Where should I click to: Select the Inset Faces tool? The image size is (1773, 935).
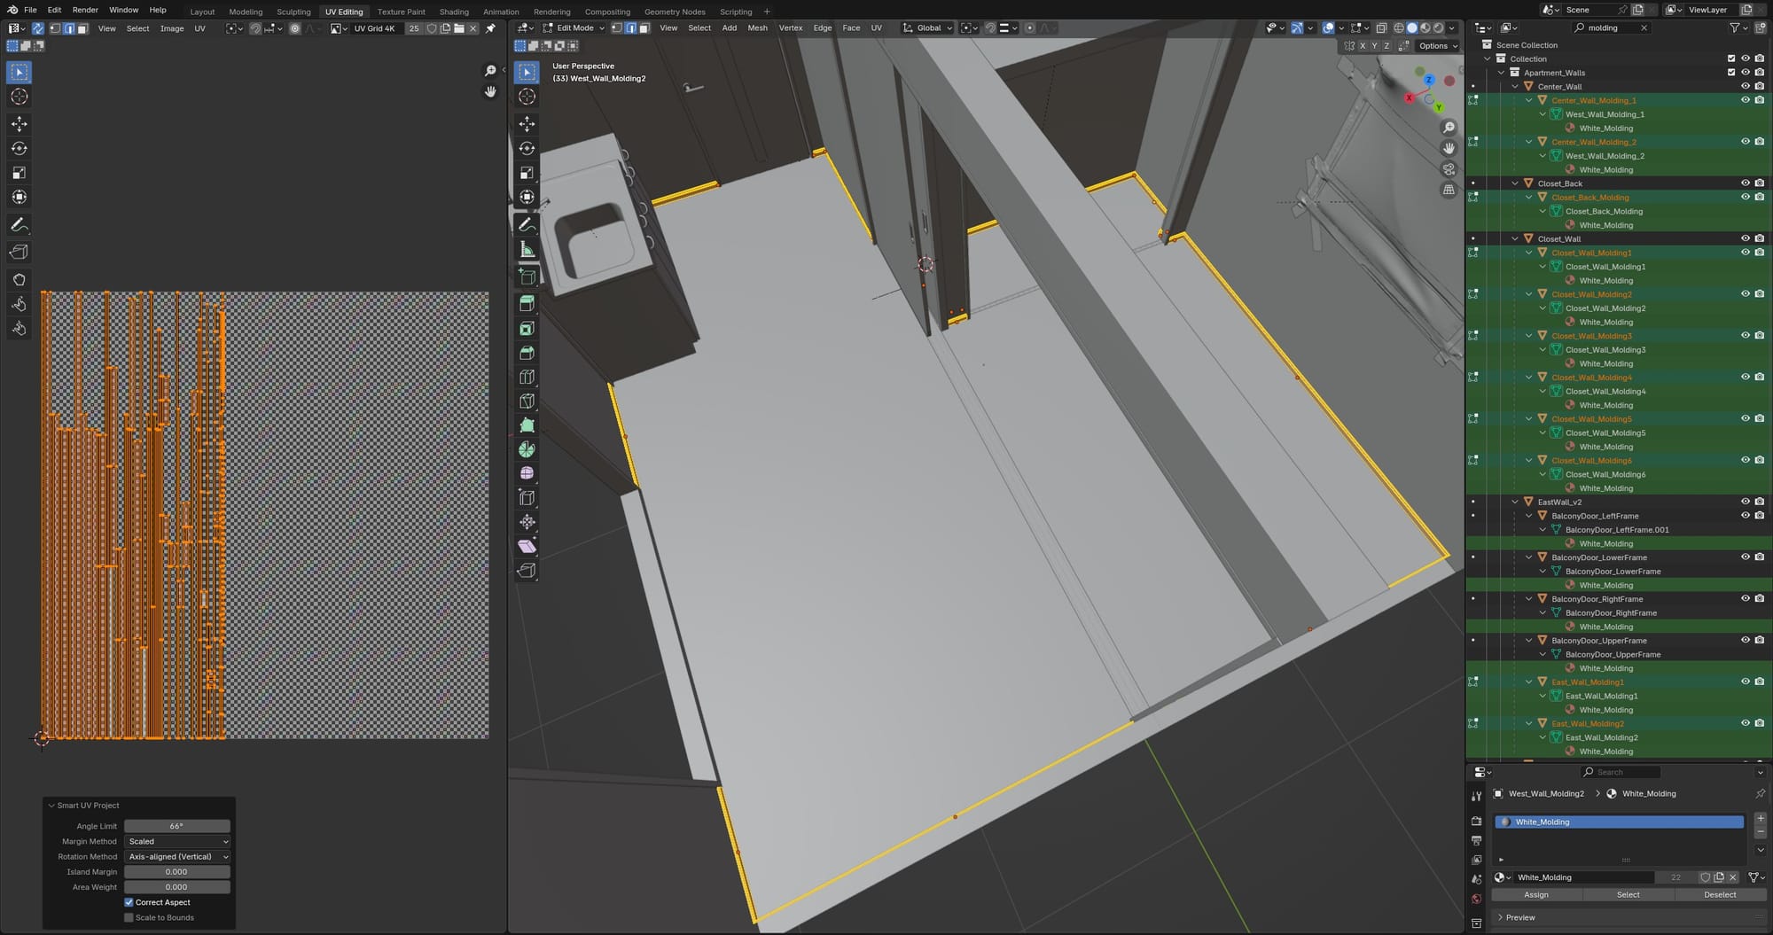pyautogui.click(x=527, y=328)
